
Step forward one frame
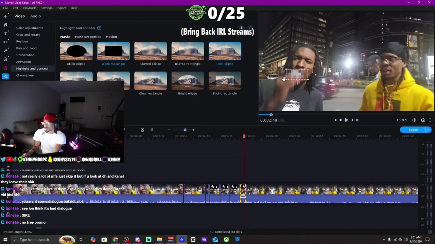pos(352,120)
